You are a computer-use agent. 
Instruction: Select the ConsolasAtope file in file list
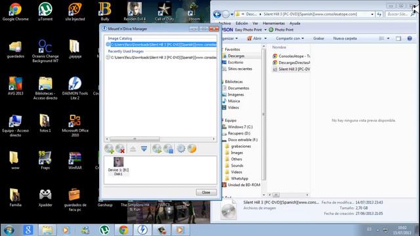291,56
